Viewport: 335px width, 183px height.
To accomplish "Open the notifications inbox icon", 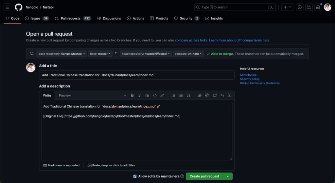I will click(318, 7).
